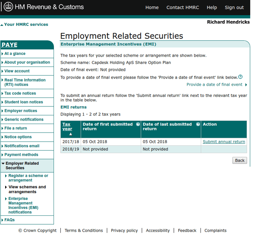Select Register a scheme or arrangement

coord(28,178)
